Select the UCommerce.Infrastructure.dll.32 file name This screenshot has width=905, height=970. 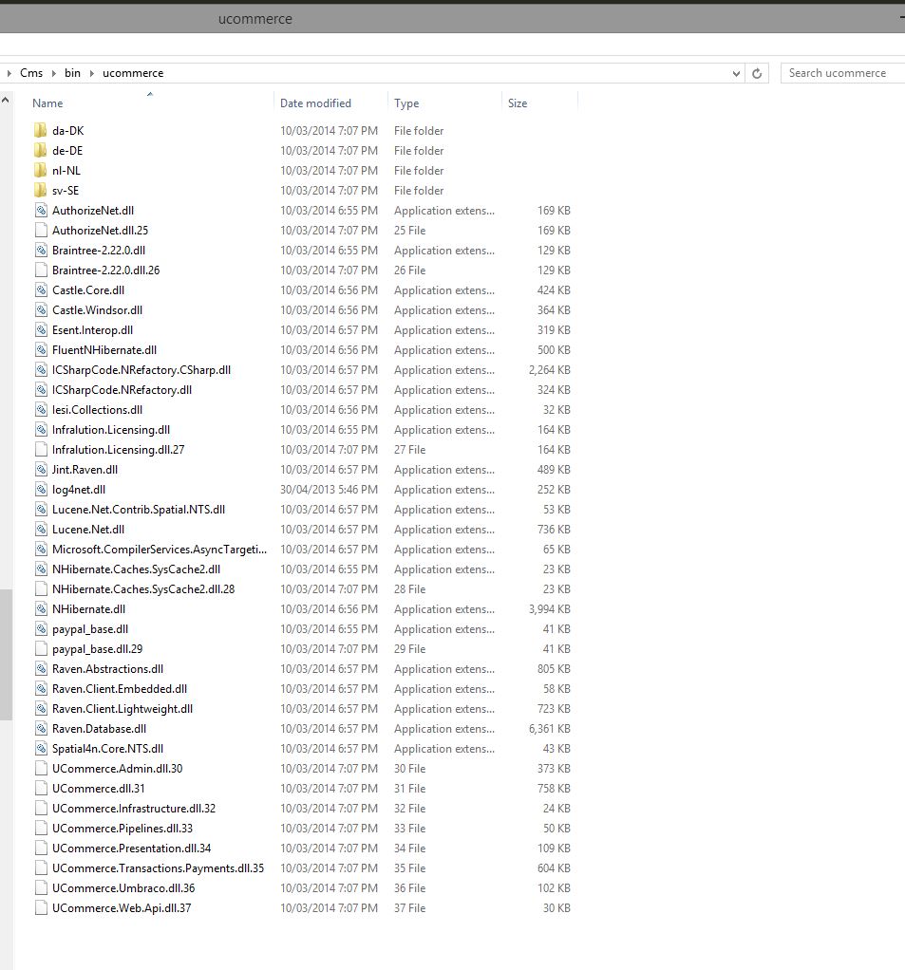click(x=134, y=808)
